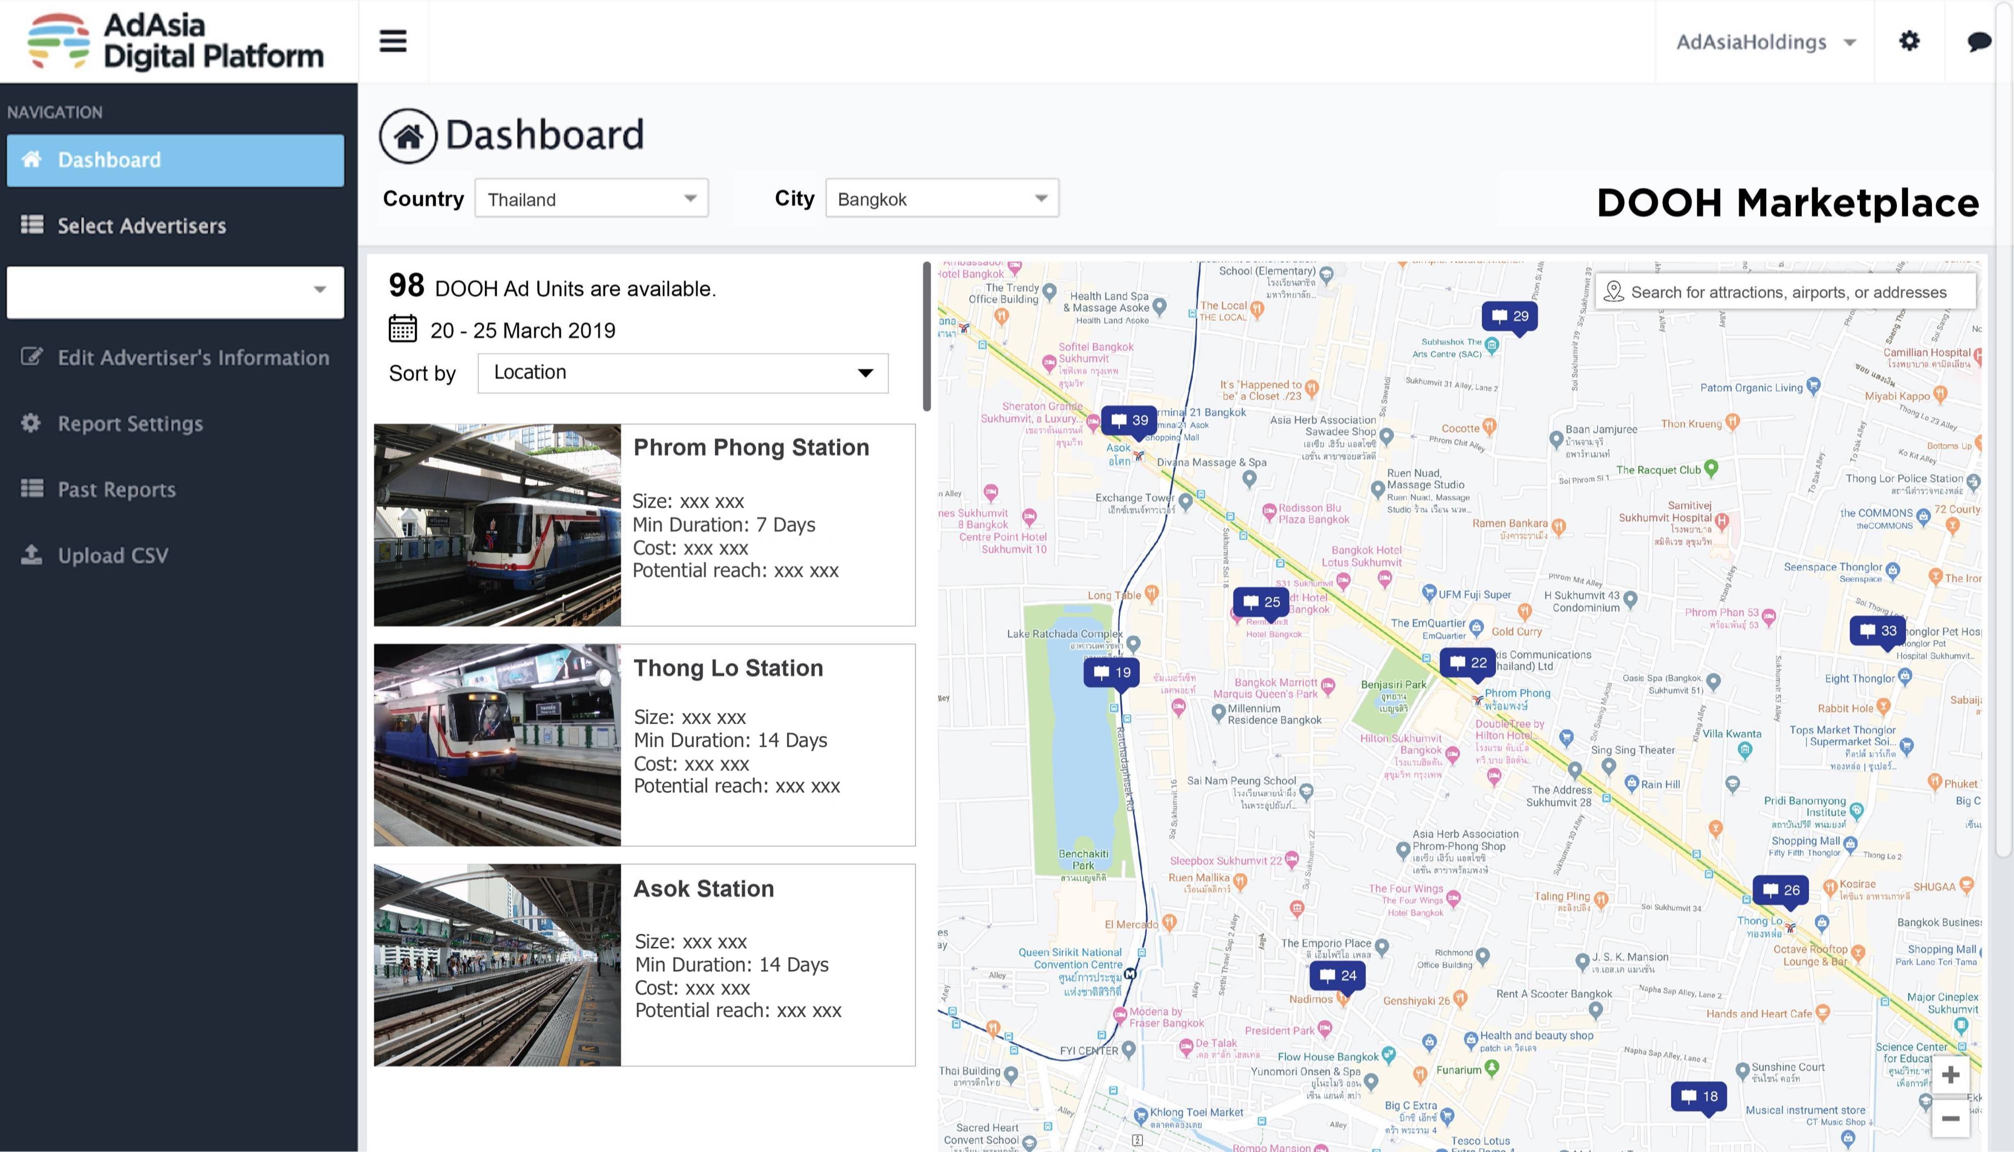Click the map zoom-out button
2014x1152 pixels.
pyautogui.click(x=1953, y=1119)
